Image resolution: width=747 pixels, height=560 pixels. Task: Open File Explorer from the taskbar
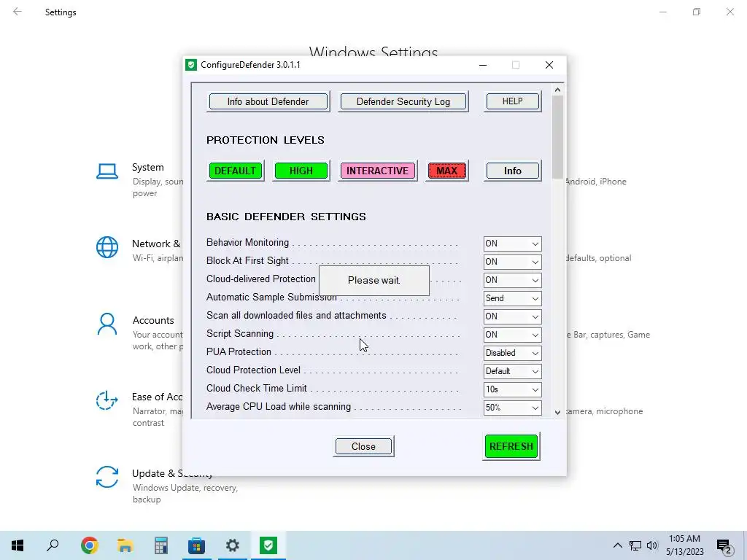coord(125,545)
